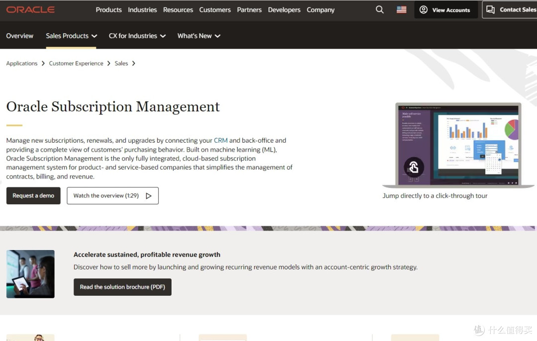Click chevron after Applications breadcrumb
537x341 pixels.
43,63
